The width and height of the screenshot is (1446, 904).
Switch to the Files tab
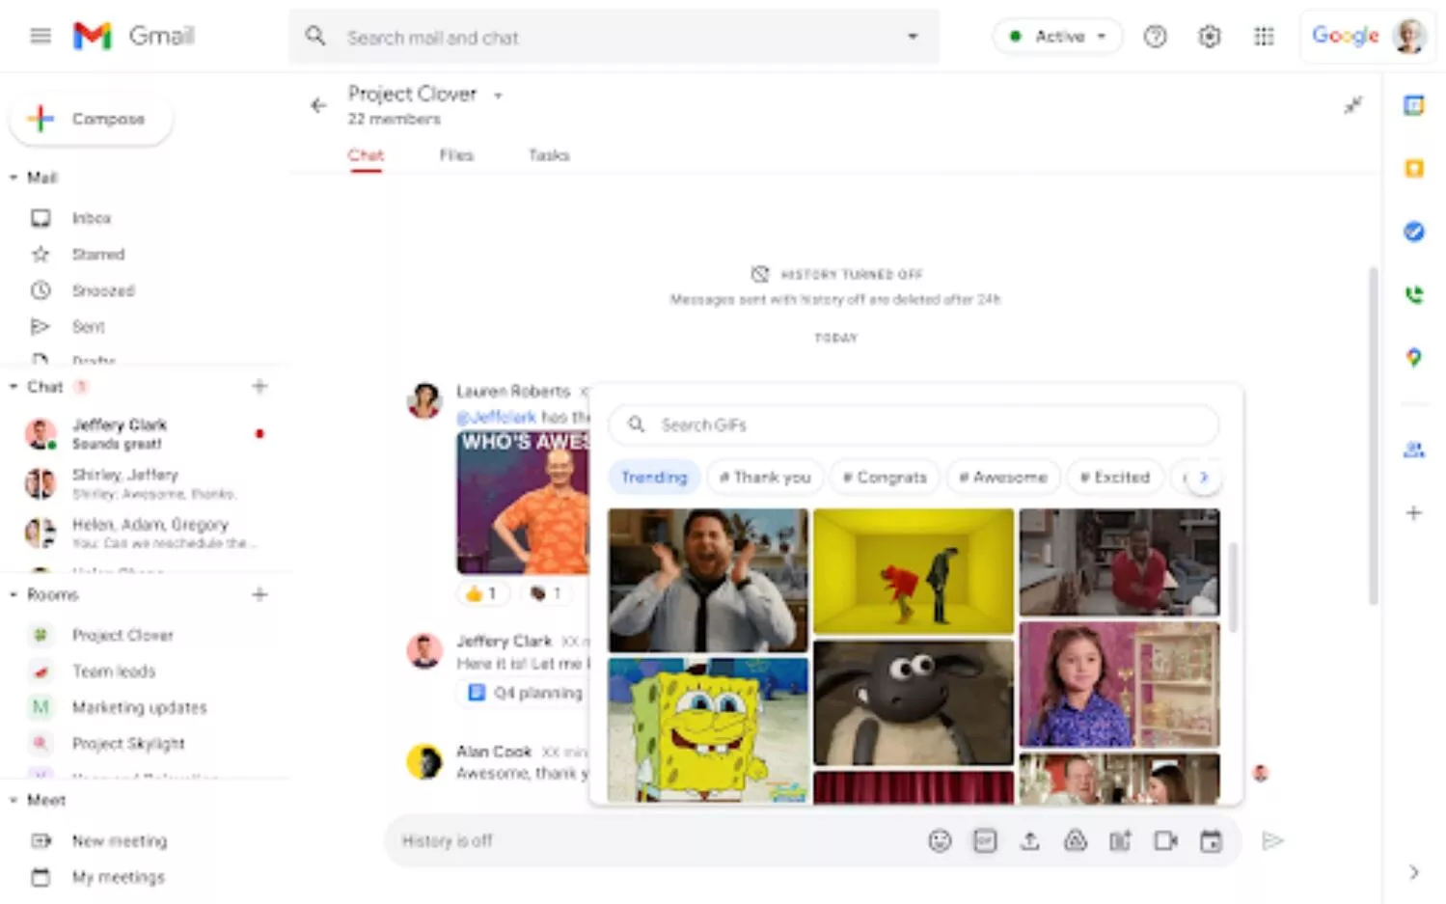coord(456,155)
